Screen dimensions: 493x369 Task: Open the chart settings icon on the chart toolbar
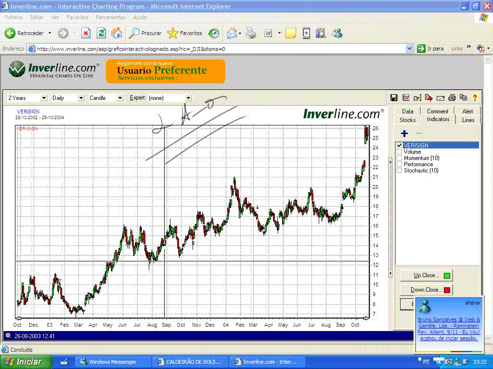[406, 98]
